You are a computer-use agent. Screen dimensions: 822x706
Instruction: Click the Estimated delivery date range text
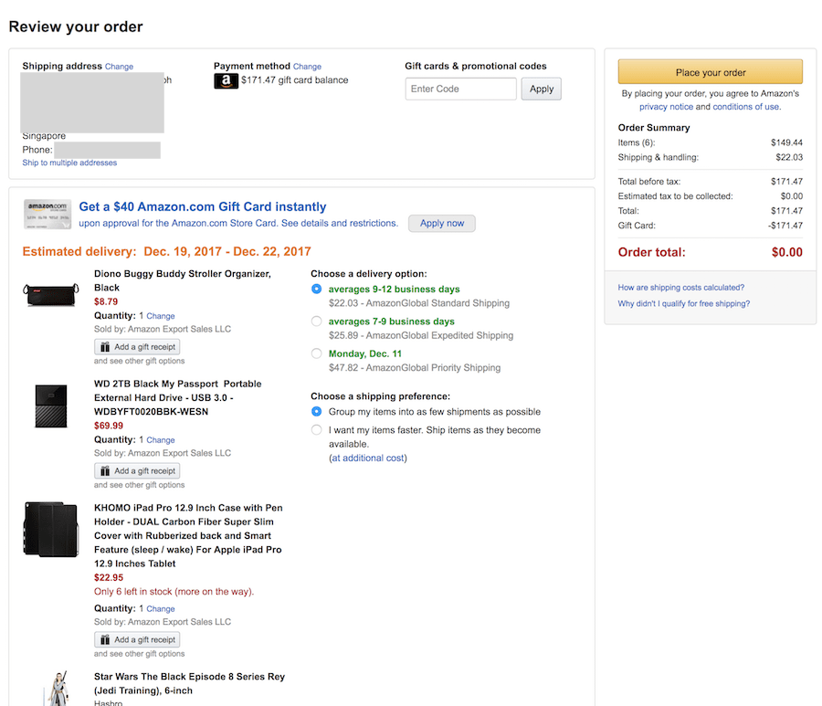tap(227, 251)
